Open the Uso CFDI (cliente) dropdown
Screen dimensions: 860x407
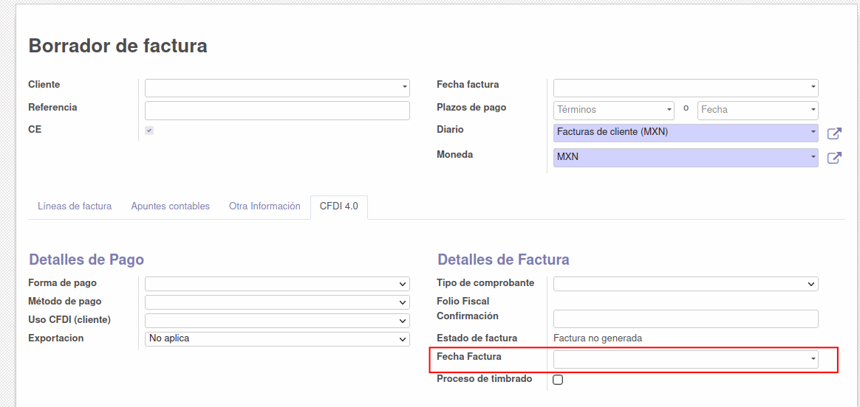pyautogui.click(x=277, y=320)
